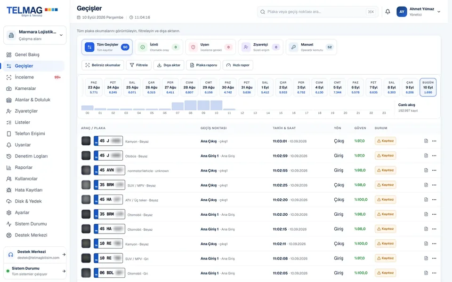
Task: Click the Hızlı rapor button
Action: pos(238,65)
